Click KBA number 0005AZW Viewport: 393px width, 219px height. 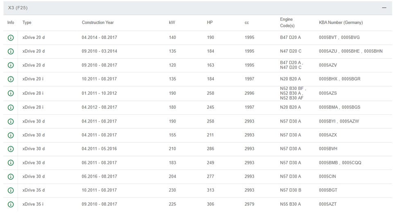point(349,121)
